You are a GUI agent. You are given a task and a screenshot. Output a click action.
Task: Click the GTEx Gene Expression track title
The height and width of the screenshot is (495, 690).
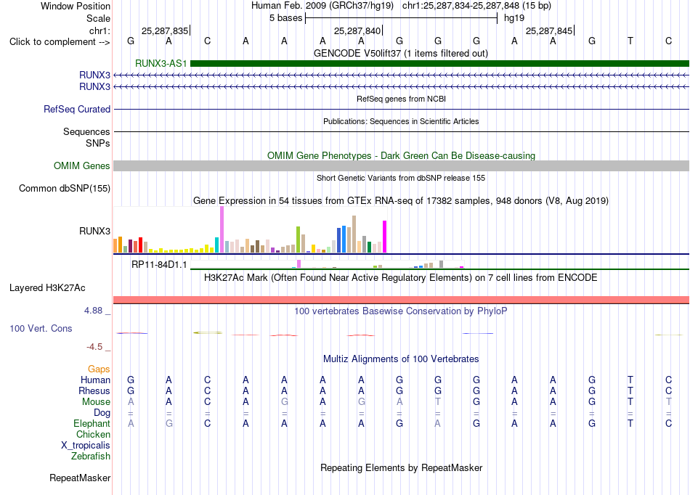click(401, 201)
